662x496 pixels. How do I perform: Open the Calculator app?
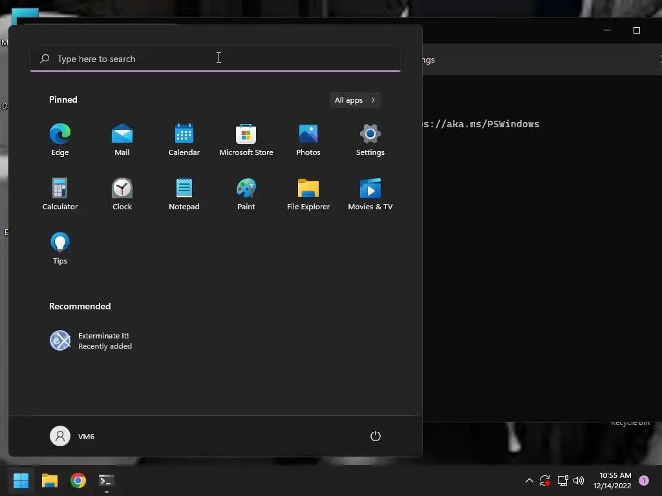[60, 194]
